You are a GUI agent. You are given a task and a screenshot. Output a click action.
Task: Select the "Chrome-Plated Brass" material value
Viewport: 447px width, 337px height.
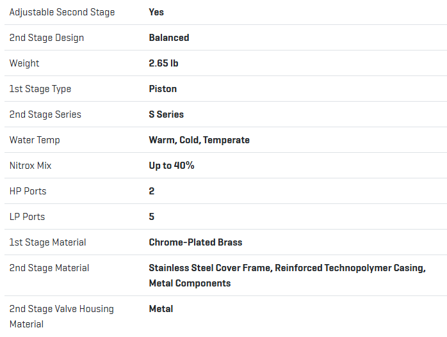(195, 242)
